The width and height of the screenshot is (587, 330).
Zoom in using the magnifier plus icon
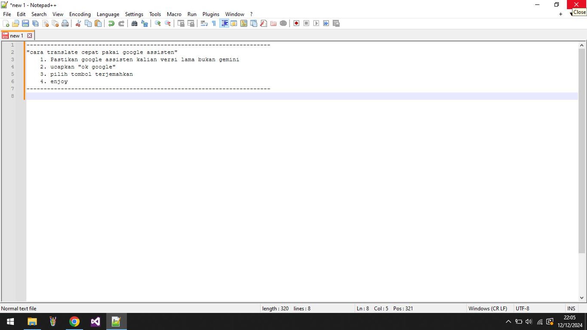(158, 24)
